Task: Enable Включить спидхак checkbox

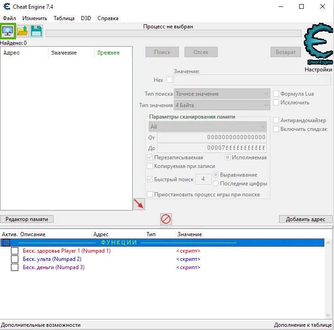Action: (x=276, y=129)
